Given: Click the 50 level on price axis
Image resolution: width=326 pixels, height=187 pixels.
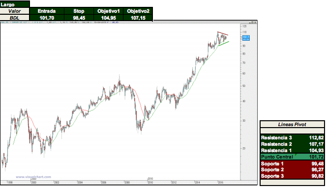Looking at the screenshot, I should pyautogui.click(x=244, y=86).
